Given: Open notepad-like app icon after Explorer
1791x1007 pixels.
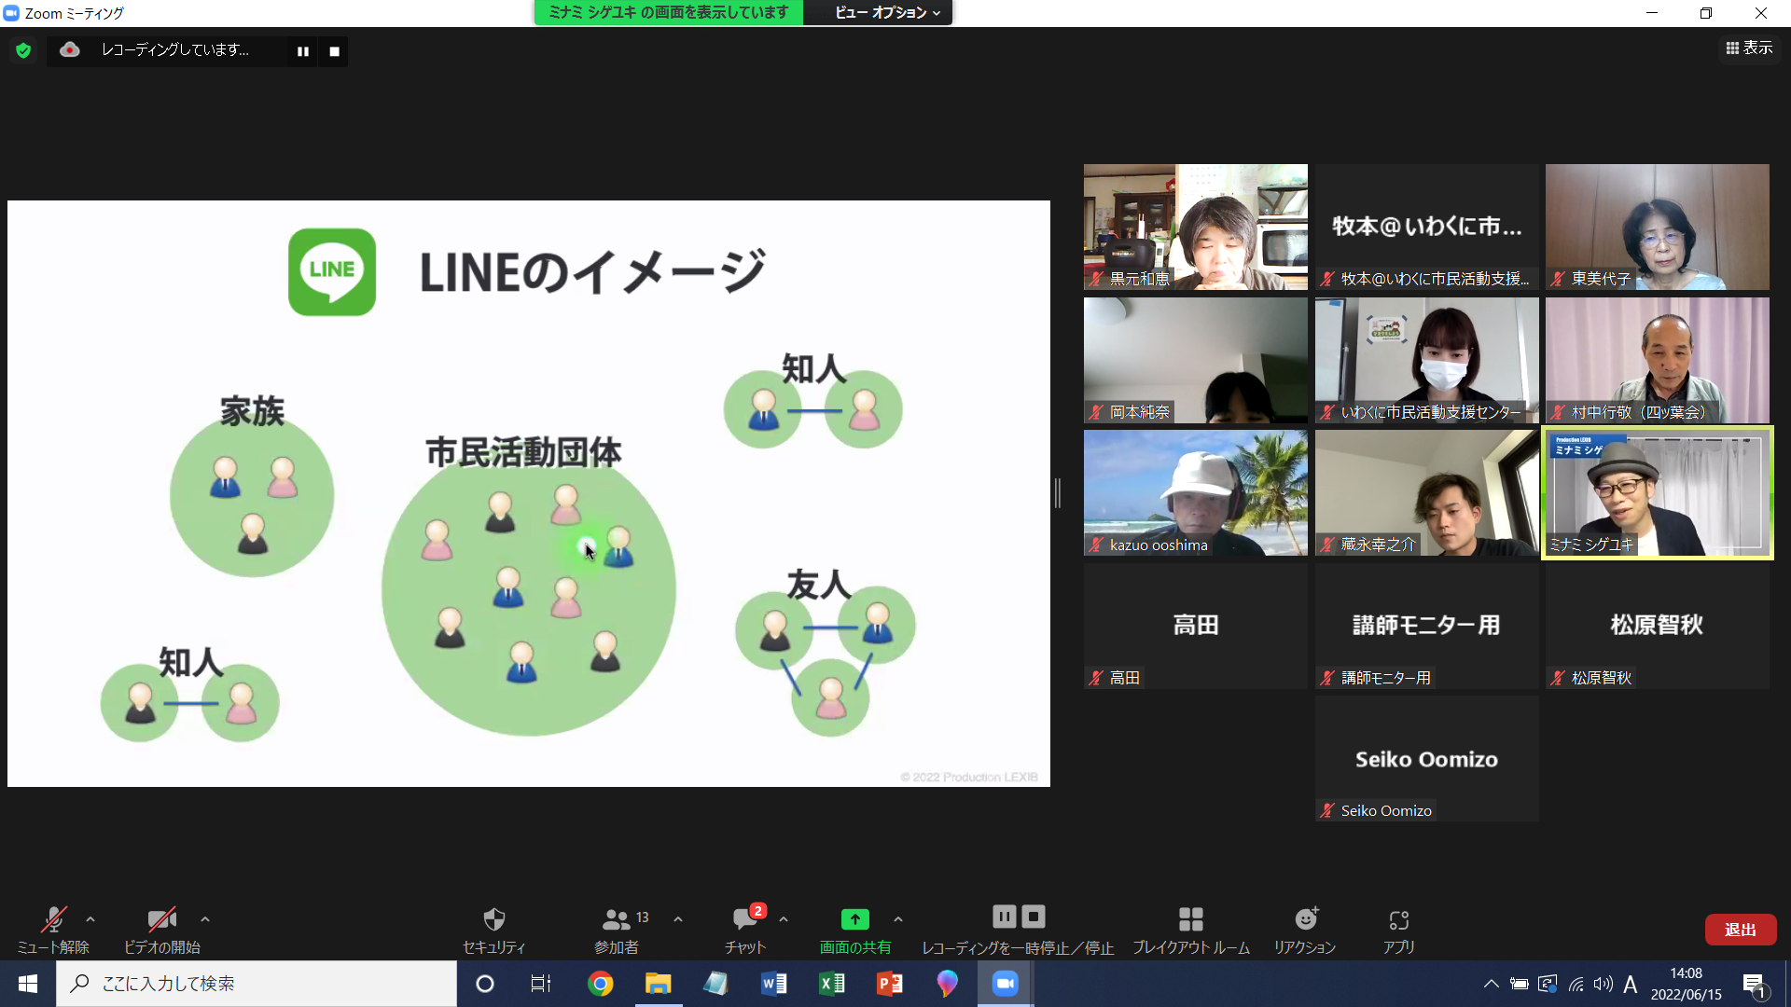Looking at the screenshot, I should (x=715, y=984).
